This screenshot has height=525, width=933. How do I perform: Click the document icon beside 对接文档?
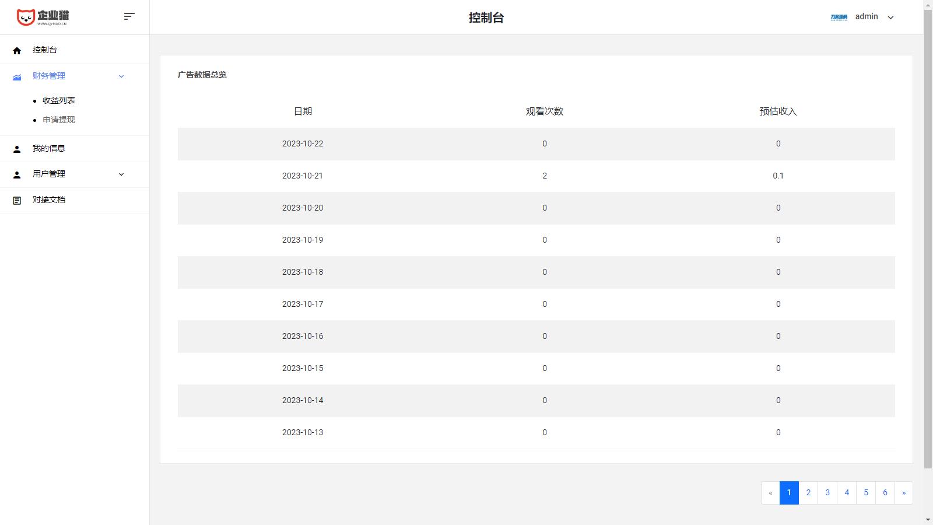click(x=17, y=201)
